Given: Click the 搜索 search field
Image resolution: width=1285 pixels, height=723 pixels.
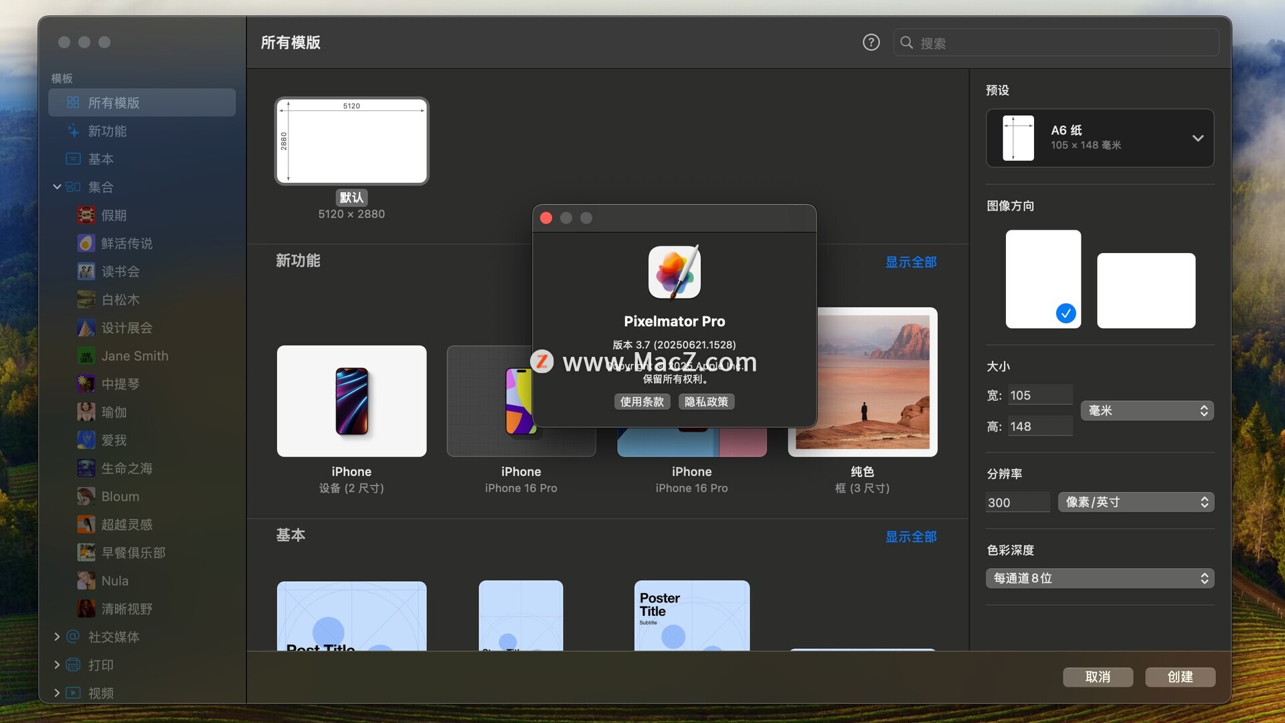Looking at the screenshot, I should click(1056, 43).
